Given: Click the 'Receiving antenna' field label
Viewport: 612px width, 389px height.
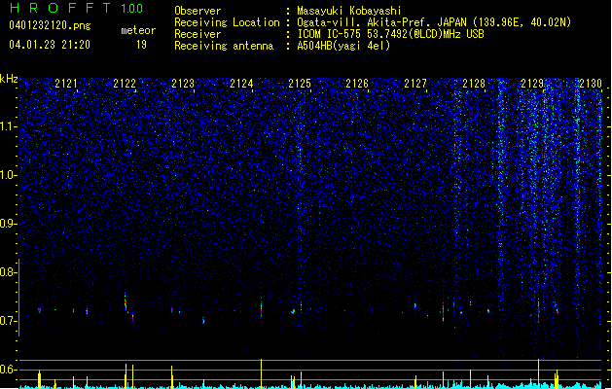Looking at the screenshot, I should [224, 46].
